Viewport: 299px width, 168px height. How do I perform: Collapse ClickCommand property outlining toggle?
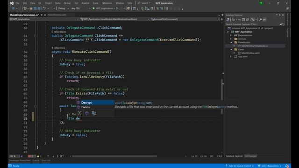click(36, 36)
